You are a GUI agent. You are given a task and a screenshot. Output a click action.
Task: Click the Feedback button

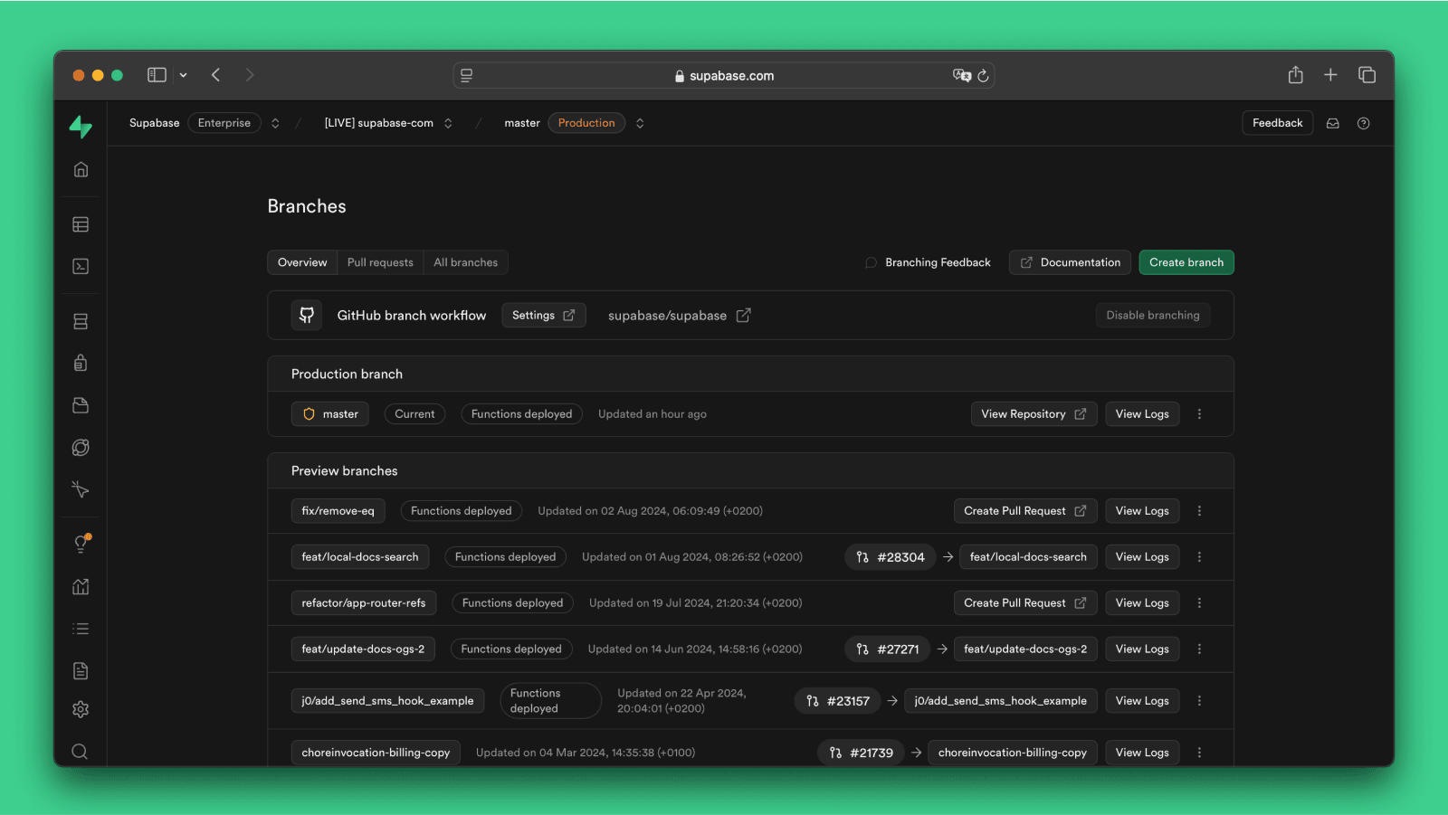pyautogui.click(x=1277, y=123)
